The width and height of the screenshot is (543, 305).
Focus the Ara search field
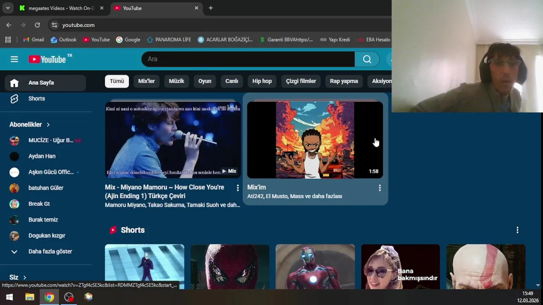click(248, 59)
